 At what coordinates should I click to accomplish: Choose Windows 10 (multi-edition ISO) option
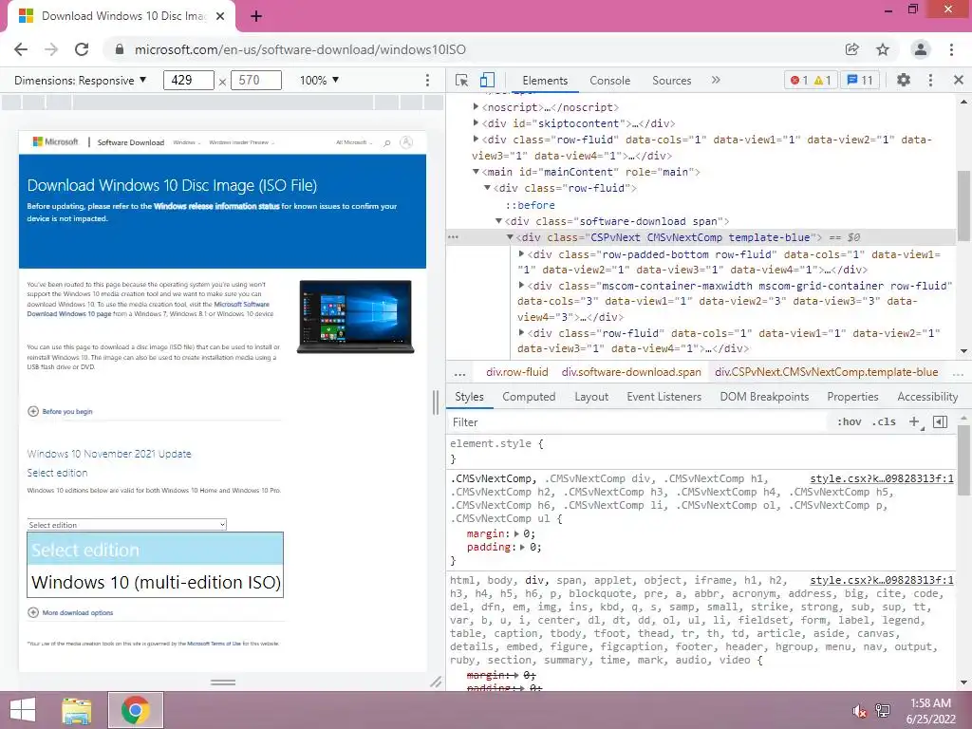tap(156, 582)
